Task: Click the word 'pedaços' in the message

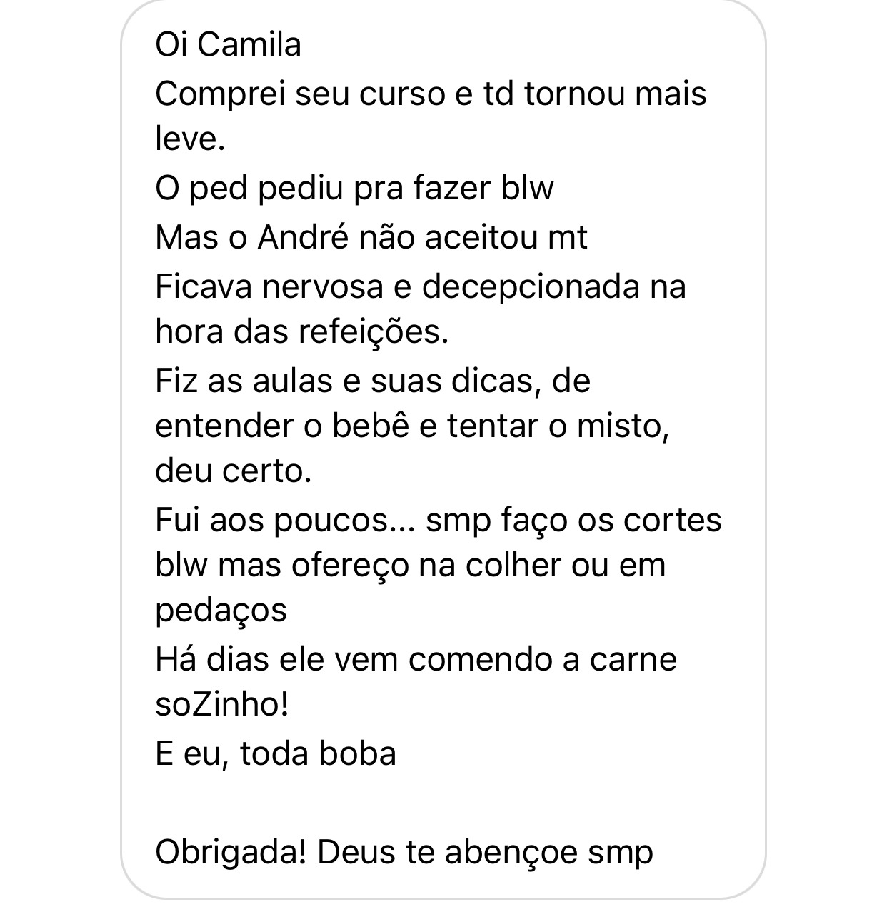Action: [221, 610]
